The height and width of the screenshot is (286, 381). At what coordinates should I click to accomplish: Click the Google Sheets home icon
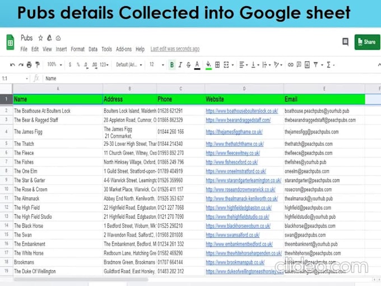click(10, 42)
